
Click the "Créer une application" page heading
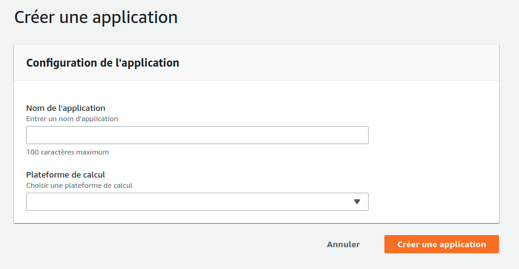point(96,17)
